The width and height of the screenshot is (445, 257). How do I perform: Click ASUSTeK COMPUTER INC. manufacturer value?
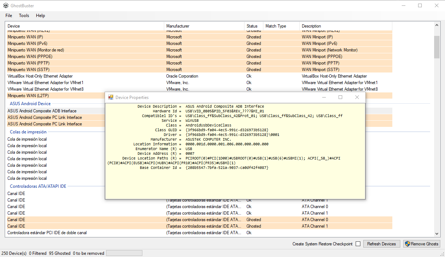(x=208, y=139)
